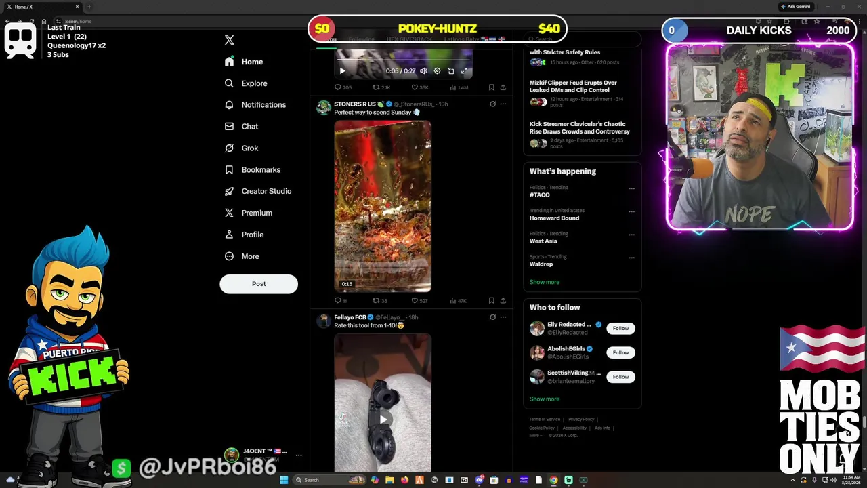Screen dimensions: 867x488
Task: Go to Home in the sidebar
Action: (244, 62)
